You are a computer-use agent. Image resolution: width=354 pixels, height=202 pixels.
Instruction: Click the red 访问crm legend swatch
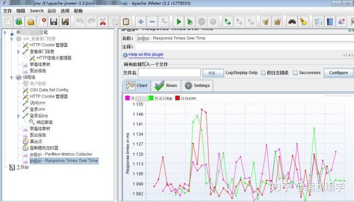tap(178, 98)
